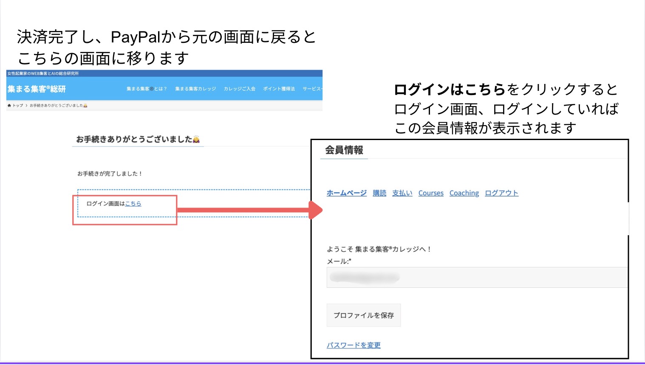Click the トップ breadcrumb link
Image resolution: width=645 pixels, height=365 pixels.
point(18,106)
